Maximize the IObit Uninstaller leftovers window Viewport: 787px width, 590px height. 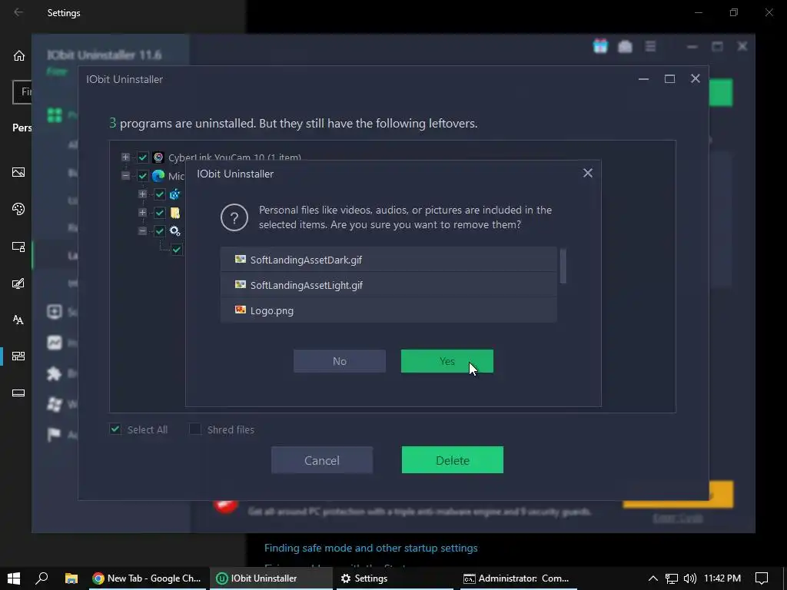tap(669, 79)
